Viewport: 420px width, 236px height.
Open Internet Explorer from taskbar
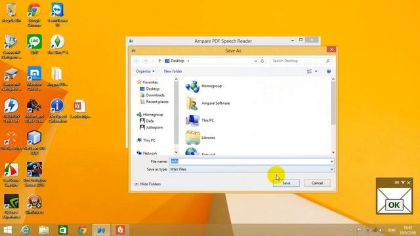click(x=25, y=230)
